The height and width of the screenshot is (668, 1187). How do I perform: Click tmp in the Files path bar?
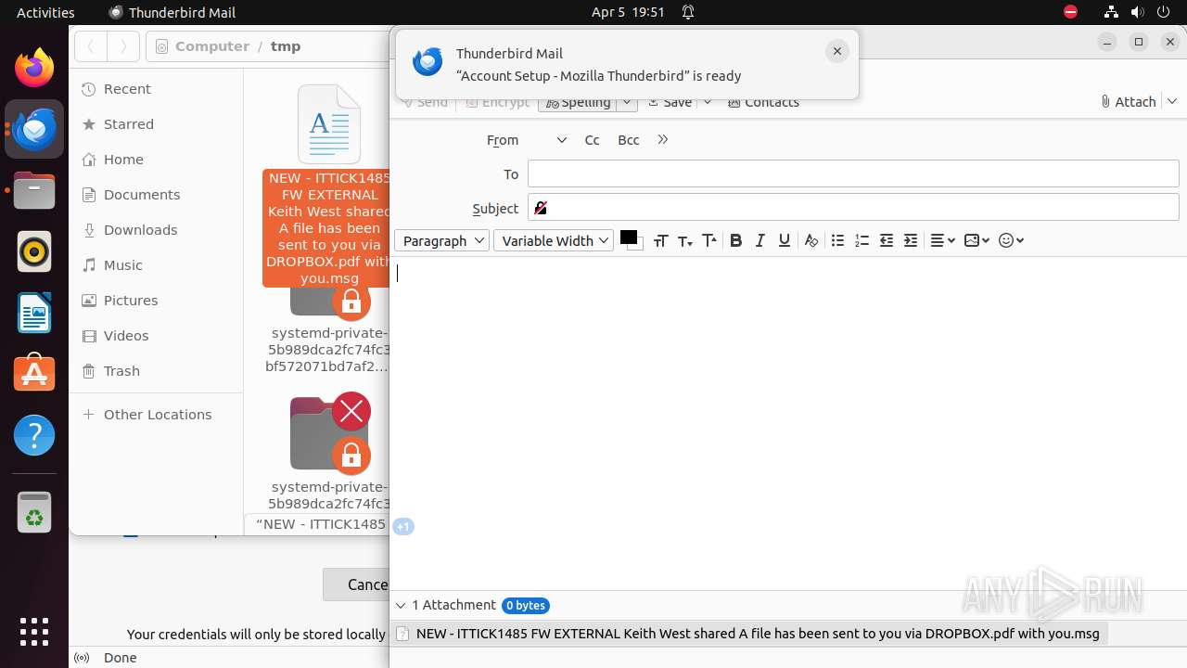(x=286, y=46)
